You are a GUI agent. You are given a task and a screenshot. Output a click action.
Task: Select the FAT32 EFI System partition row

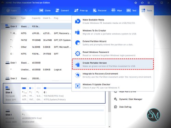point(36,40)
